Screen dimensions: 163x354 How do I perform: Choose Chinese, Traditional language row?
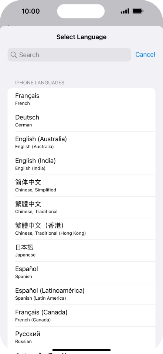pos(81,207)
